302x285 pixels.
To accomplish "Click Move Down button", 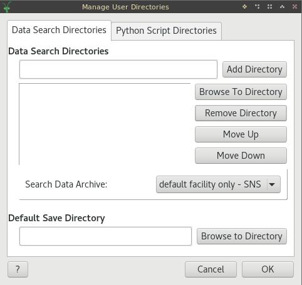I will [241, 156].
